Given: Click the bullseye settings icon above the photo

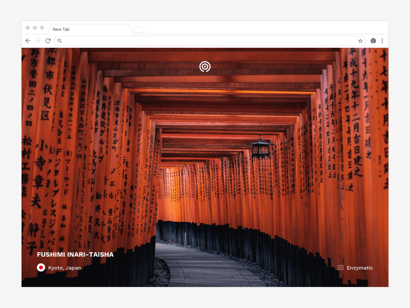Looking at the screenshot, I should [205, 67].
